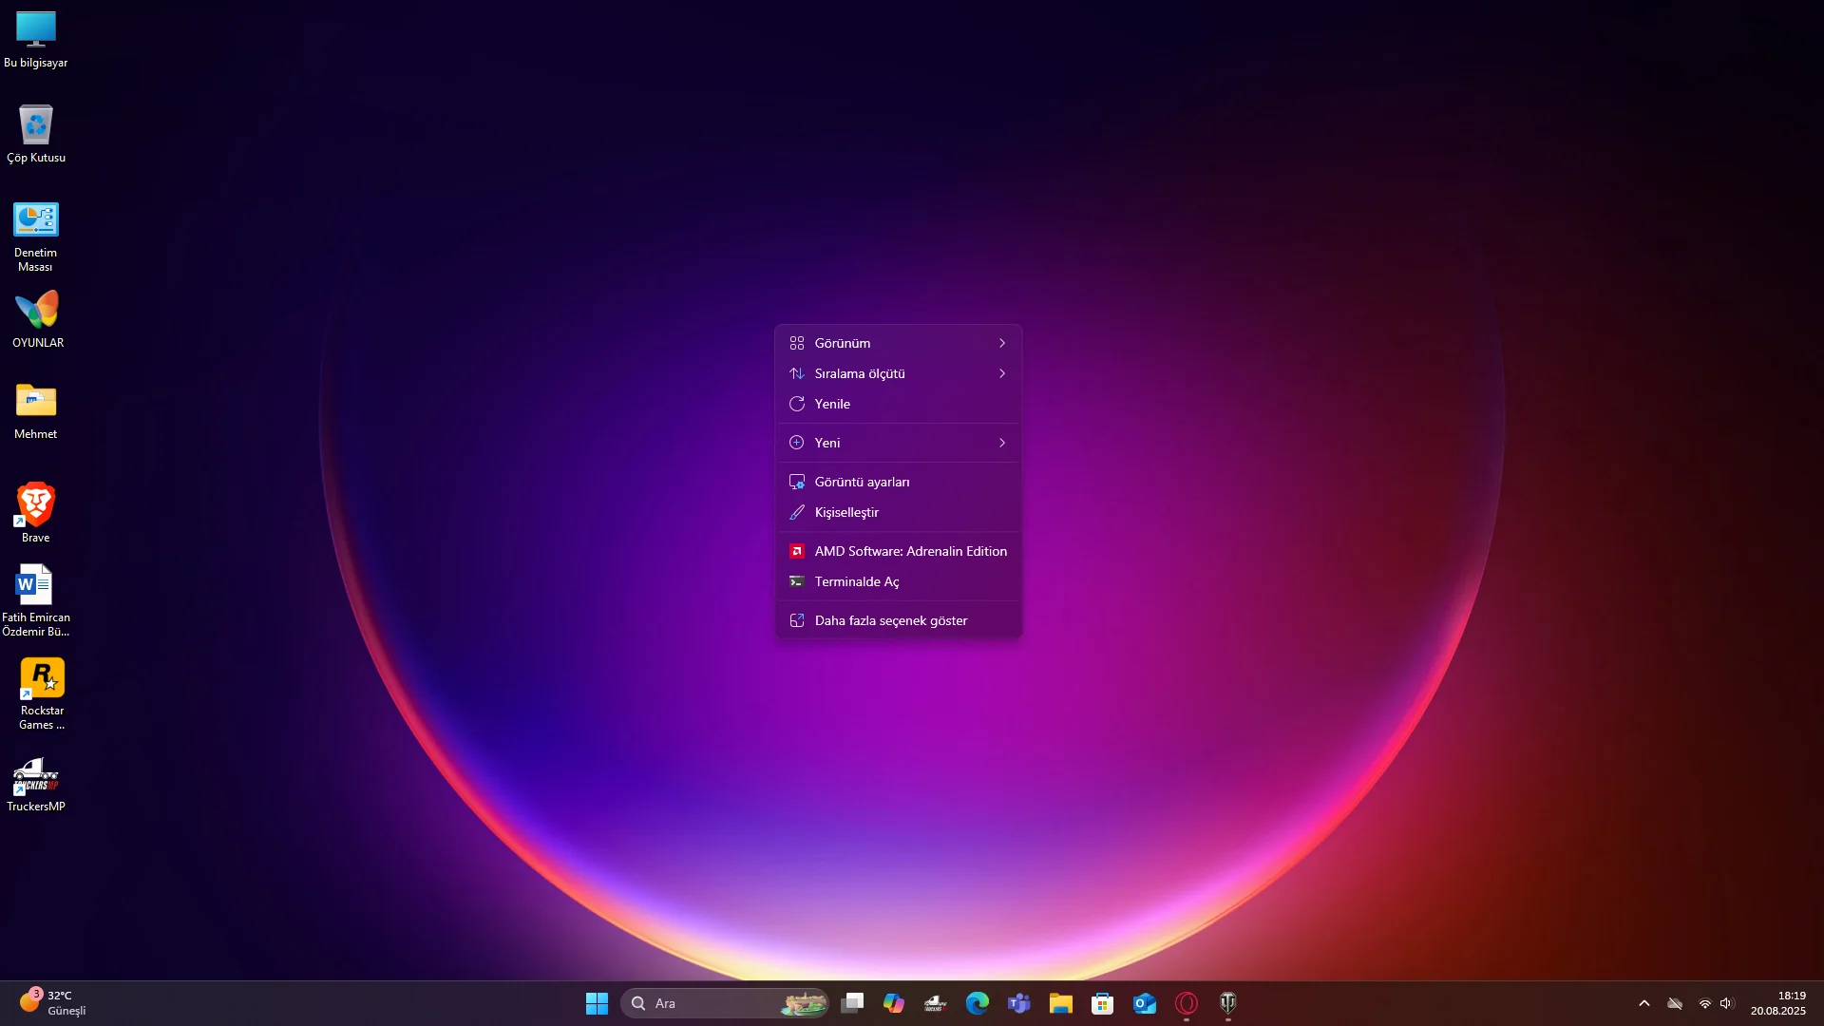Viewport: 1824px width, 1026px height.
Task: Click the TruckersMP desktop shortcut
Action: tap(36, 777)
